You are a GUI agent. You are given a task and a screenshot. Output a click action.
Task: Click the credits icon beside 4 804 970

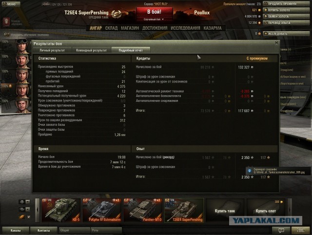point(259,16)
